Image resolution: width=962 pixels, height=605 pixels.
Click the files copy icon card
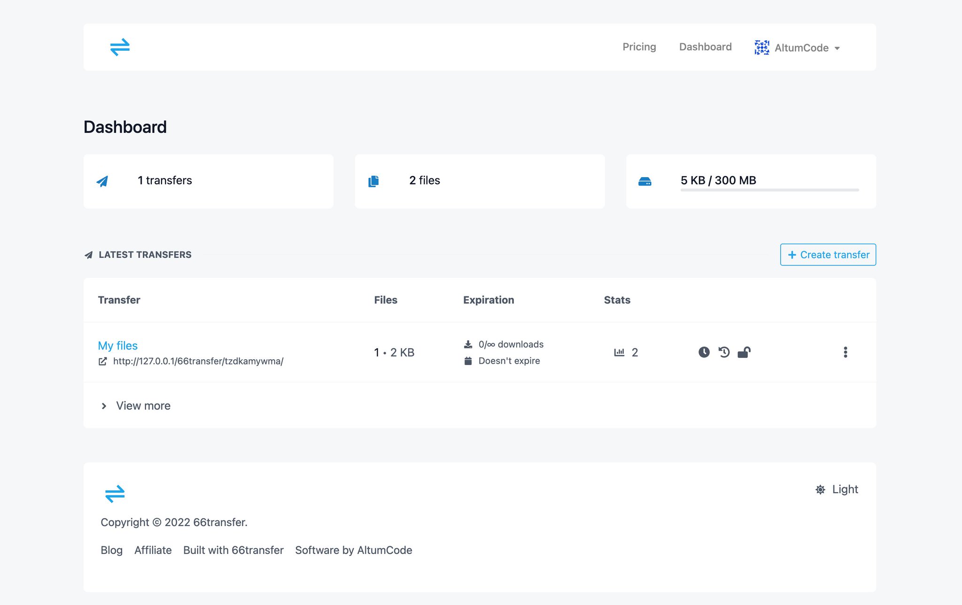coord(373,181)
